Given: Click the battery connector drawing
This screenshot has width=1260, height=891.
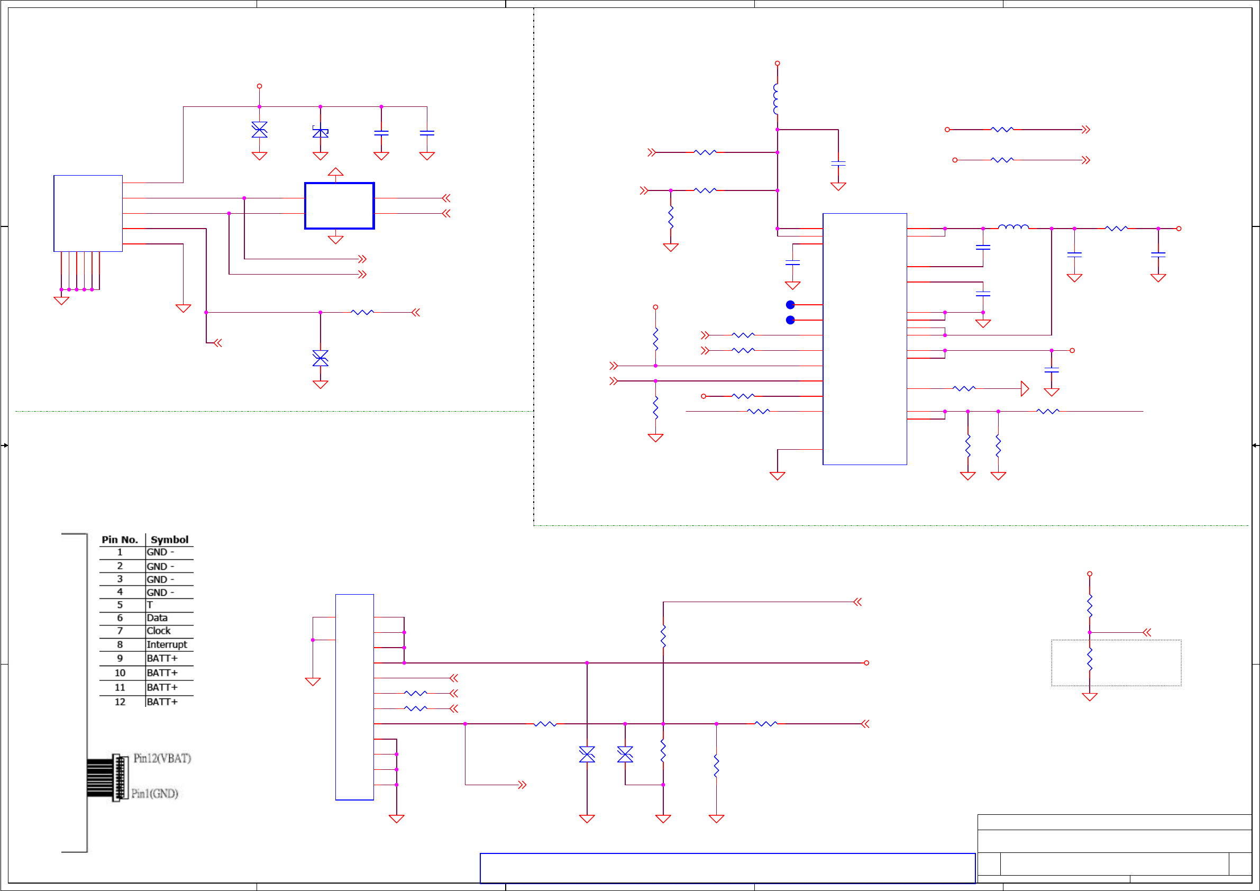Looking at the screenshot, I should (x=107, y=777).
